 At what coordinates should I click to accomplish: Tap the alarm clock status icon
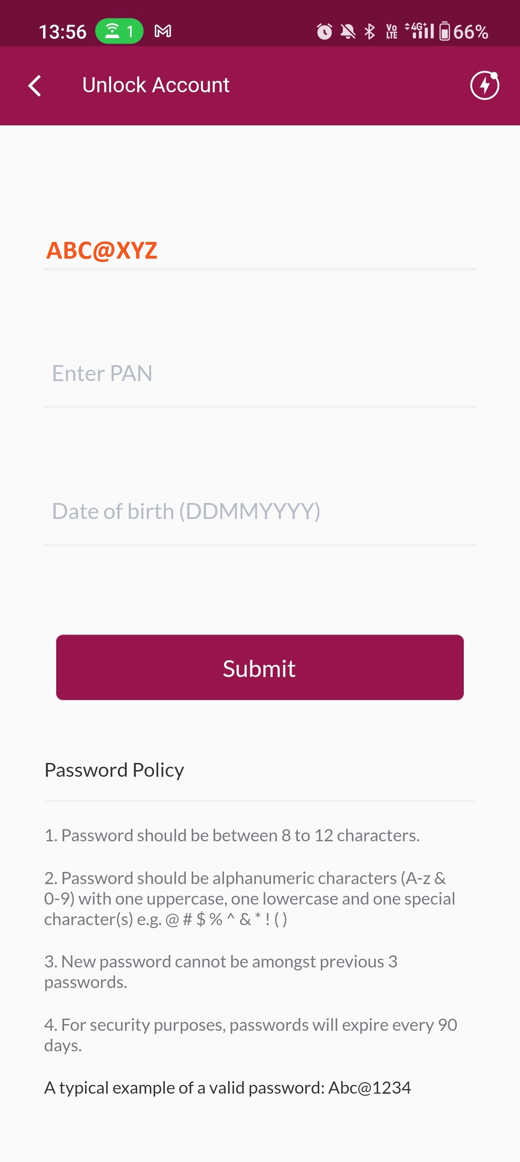pos(324,31)
